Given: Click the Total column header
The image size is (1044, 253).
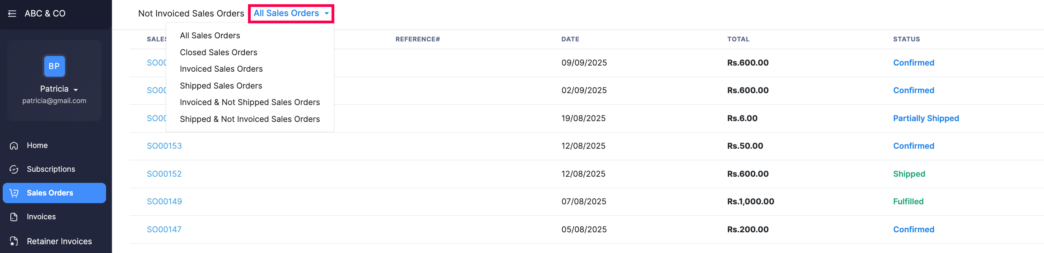Looking at the screenshot, I should point(738,39).
